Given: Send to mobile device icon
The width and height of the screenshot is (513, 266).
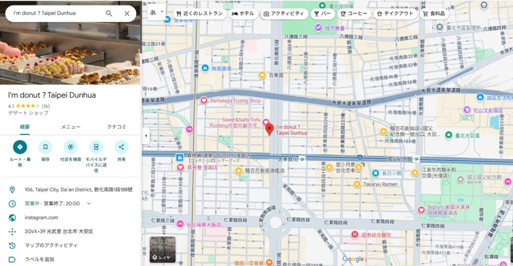Looking at the screenshot, I should pyautogui.click(x=96, y=147).
